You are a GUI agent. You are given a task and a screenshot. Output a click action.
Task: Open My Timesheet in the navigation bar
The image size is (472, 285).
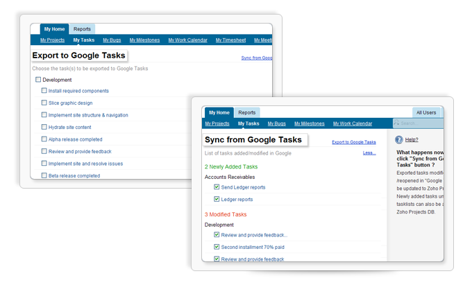[x=231, y=40]
